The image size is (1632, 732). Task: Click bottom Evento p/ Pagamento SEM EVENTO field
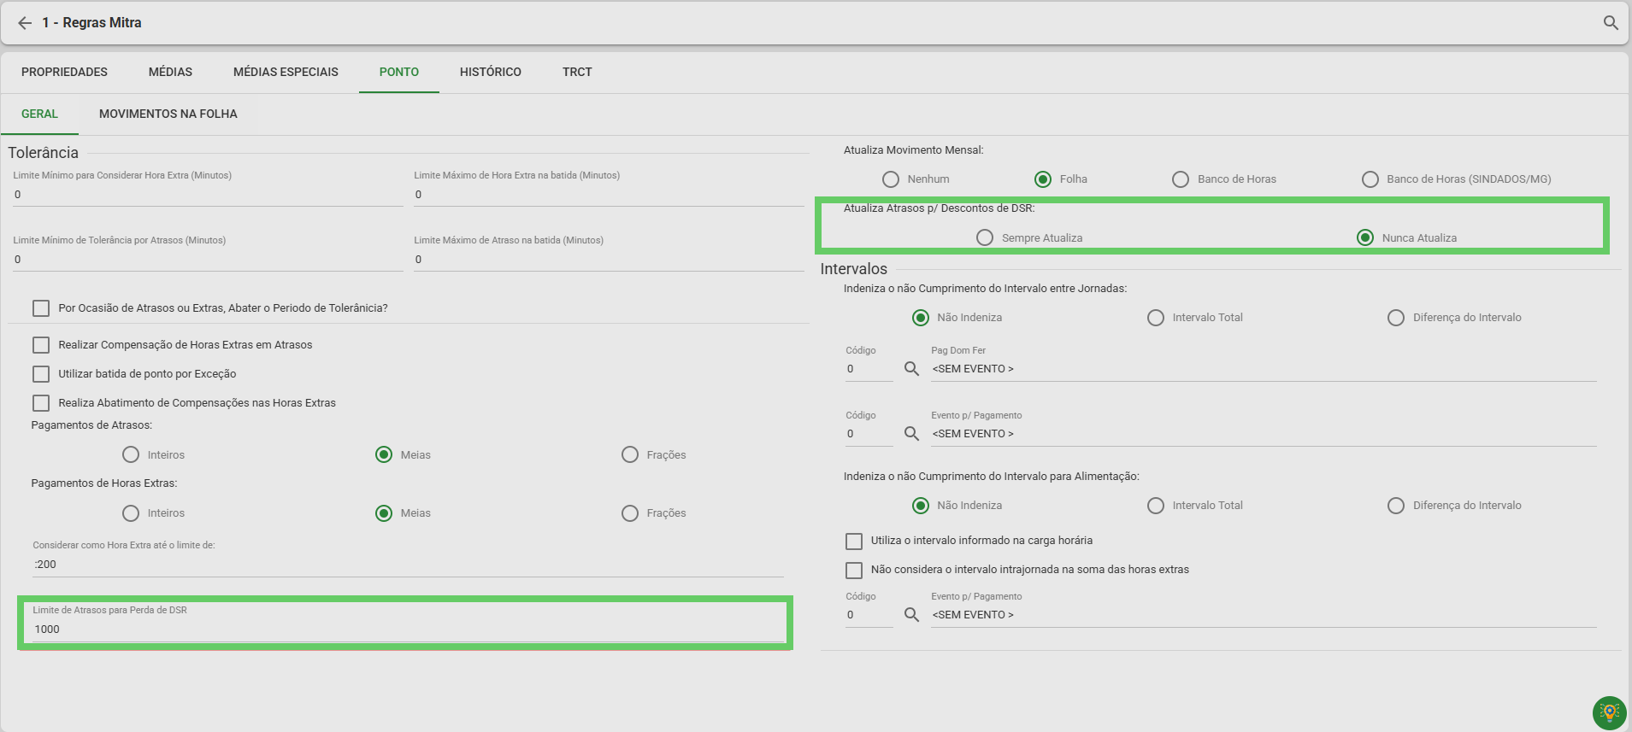pos(1264,615)
